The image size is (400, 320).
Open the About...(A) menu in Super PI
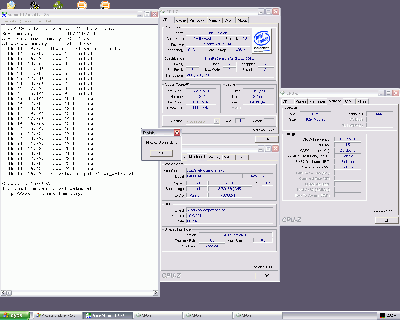33,21
